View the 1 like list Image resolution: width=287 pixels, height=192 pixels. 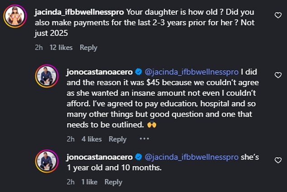tap(89, 182)
